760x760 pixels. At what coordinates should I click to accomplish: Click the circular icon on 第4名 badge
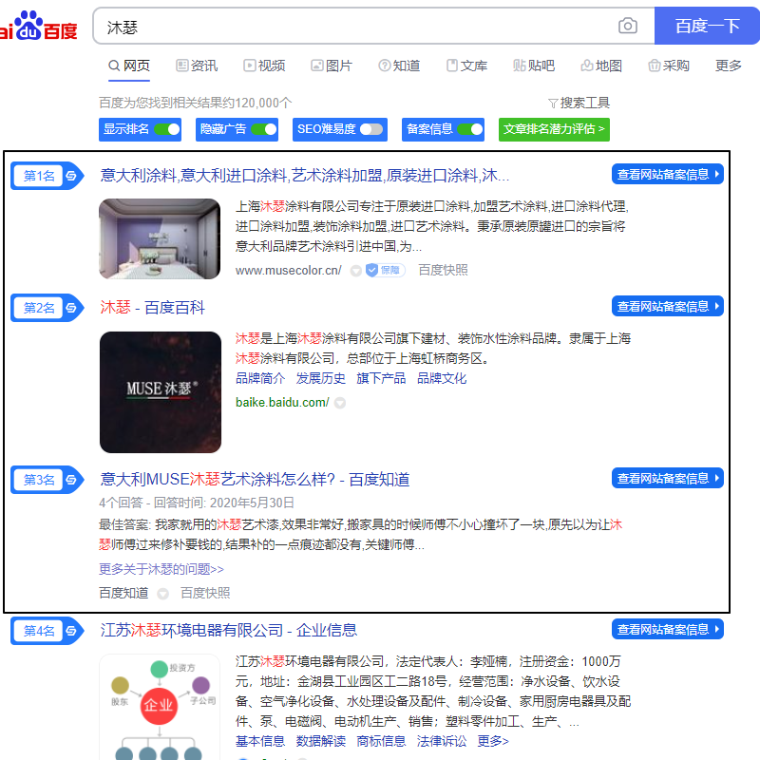coord(71,631)
